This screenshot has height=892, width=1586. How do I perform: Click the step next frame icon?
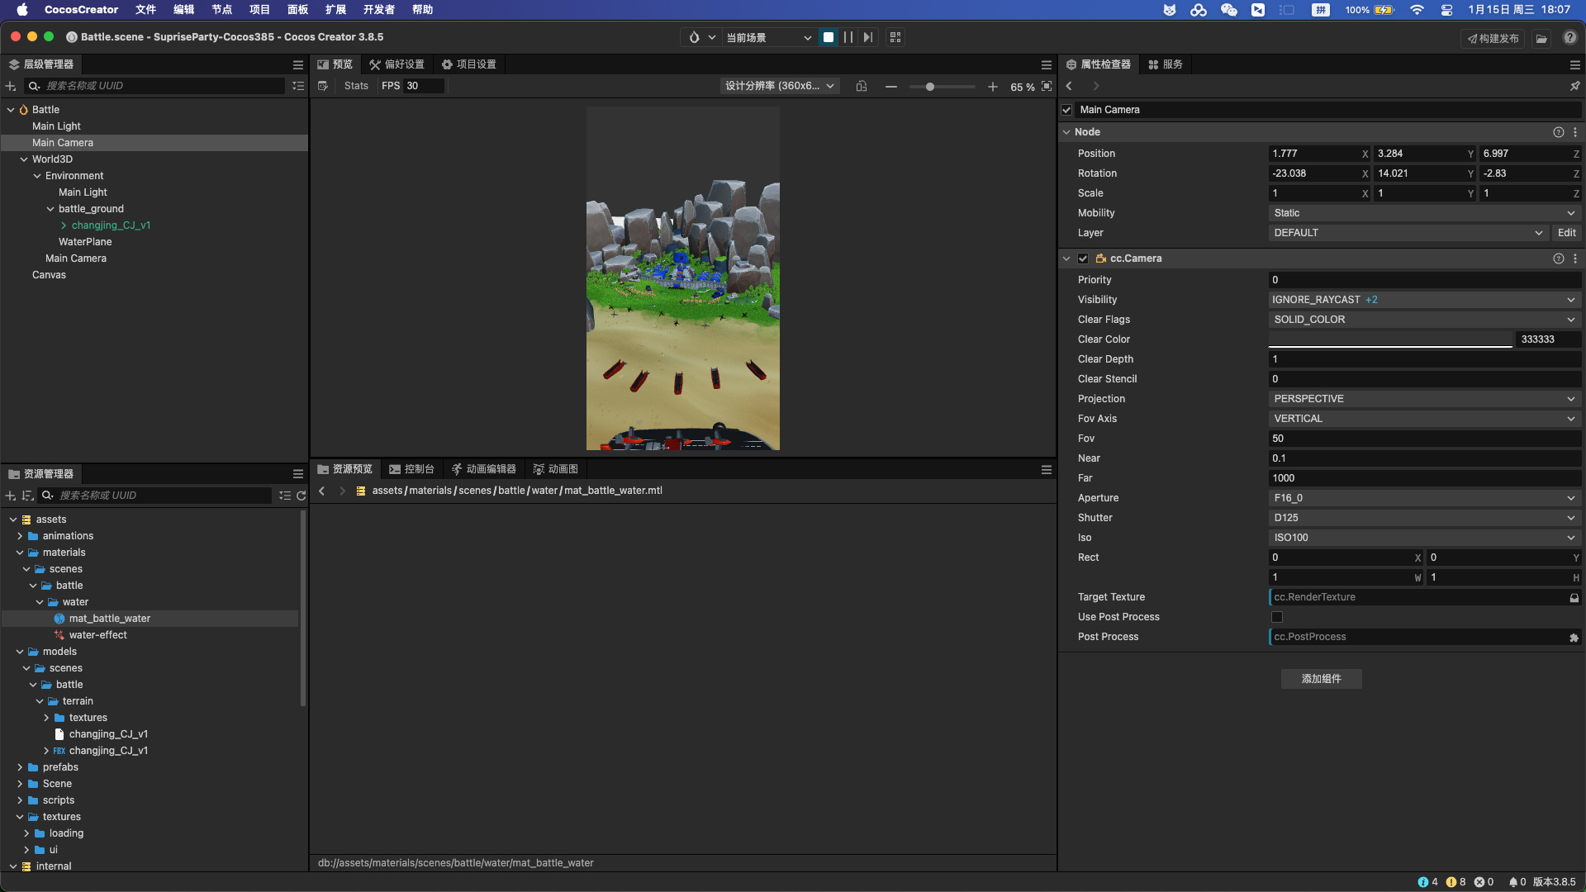click(x=867, y=37)
